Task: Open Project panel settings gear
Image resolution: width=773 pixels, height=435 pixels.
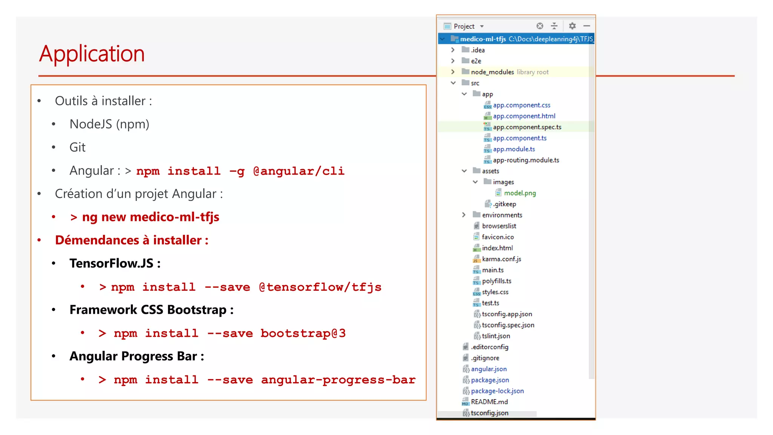Action: (x=572, y=26)
